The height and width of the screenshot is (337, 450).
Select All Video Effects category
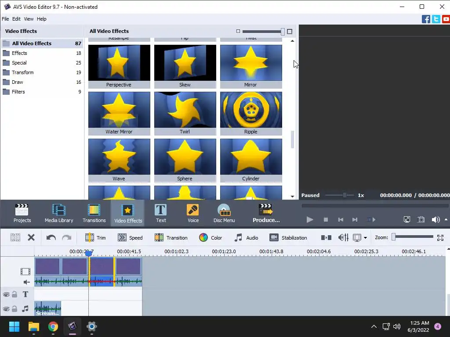click(x=42, y=43)
